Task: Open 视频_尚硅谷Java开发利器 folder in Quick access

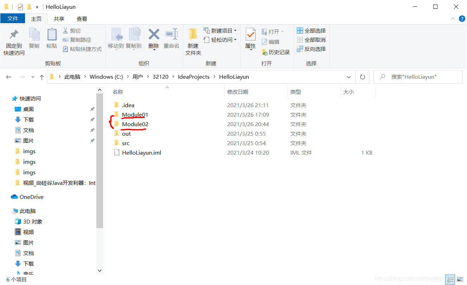Action: pyautogui.click(x=59, y=183)
